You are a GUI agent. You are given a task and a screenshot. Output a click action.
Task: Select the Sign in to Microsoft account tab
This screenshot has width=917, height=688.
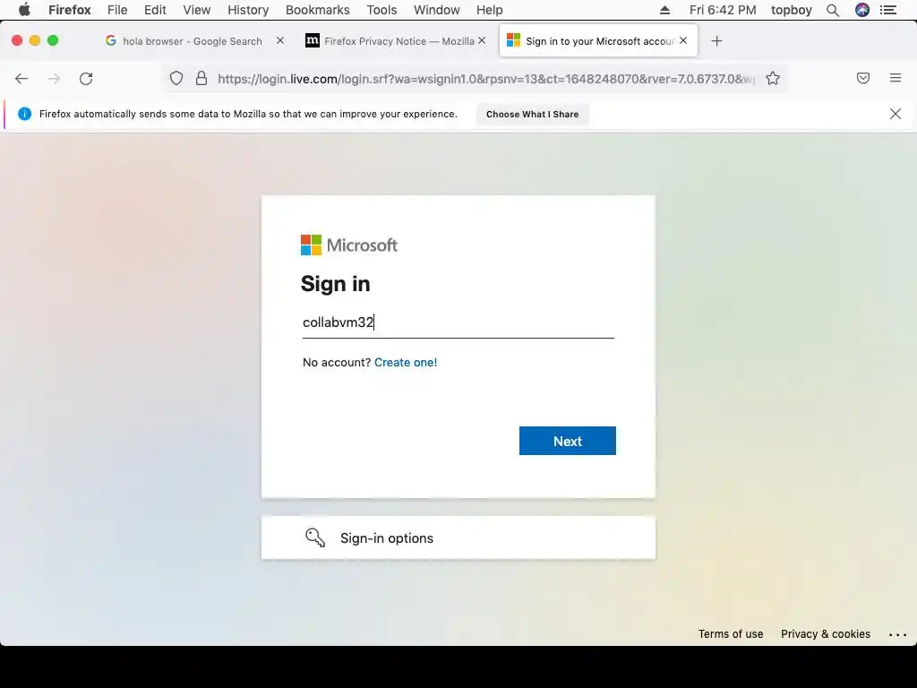point(598,41)
